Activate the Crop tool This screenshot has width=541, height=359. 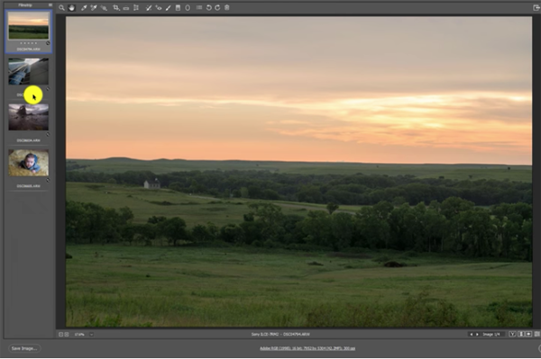point(116,7)
